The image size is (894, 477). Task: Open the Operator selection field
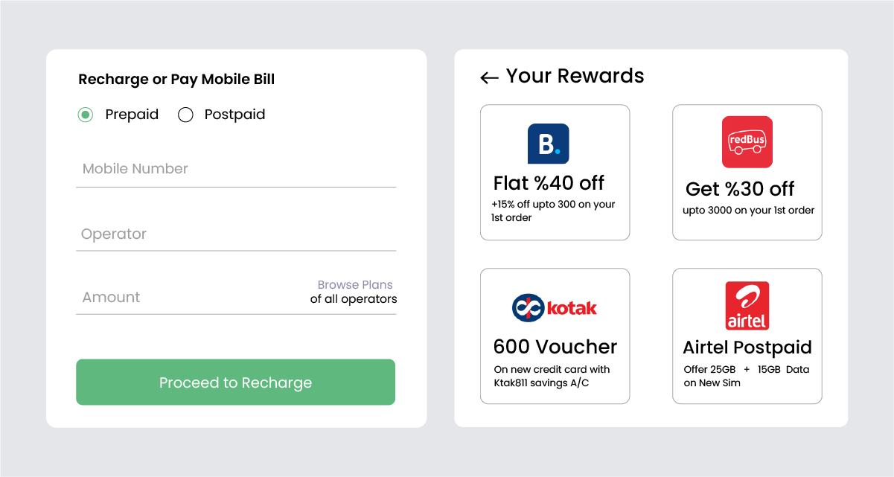235,234
